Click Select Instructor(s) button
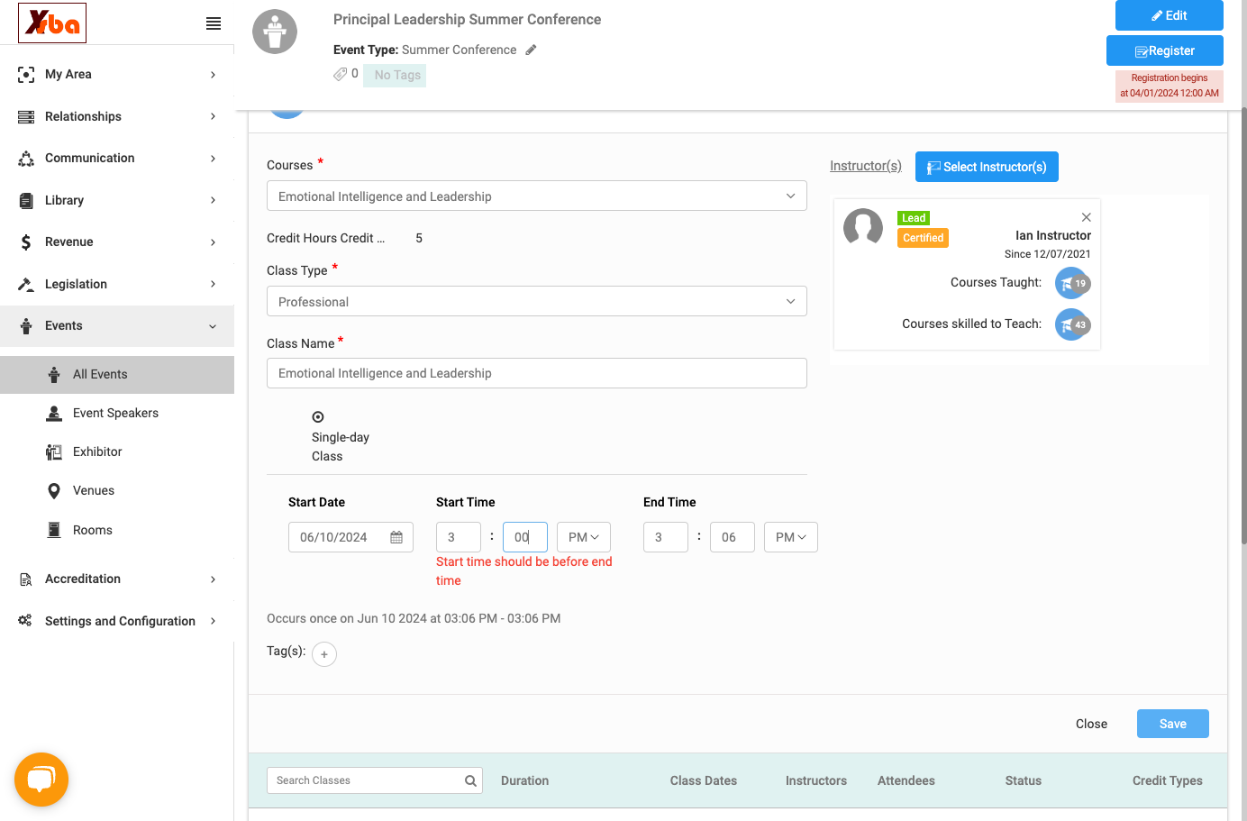This screenshot has width=1247, height=821. [987, 167]
